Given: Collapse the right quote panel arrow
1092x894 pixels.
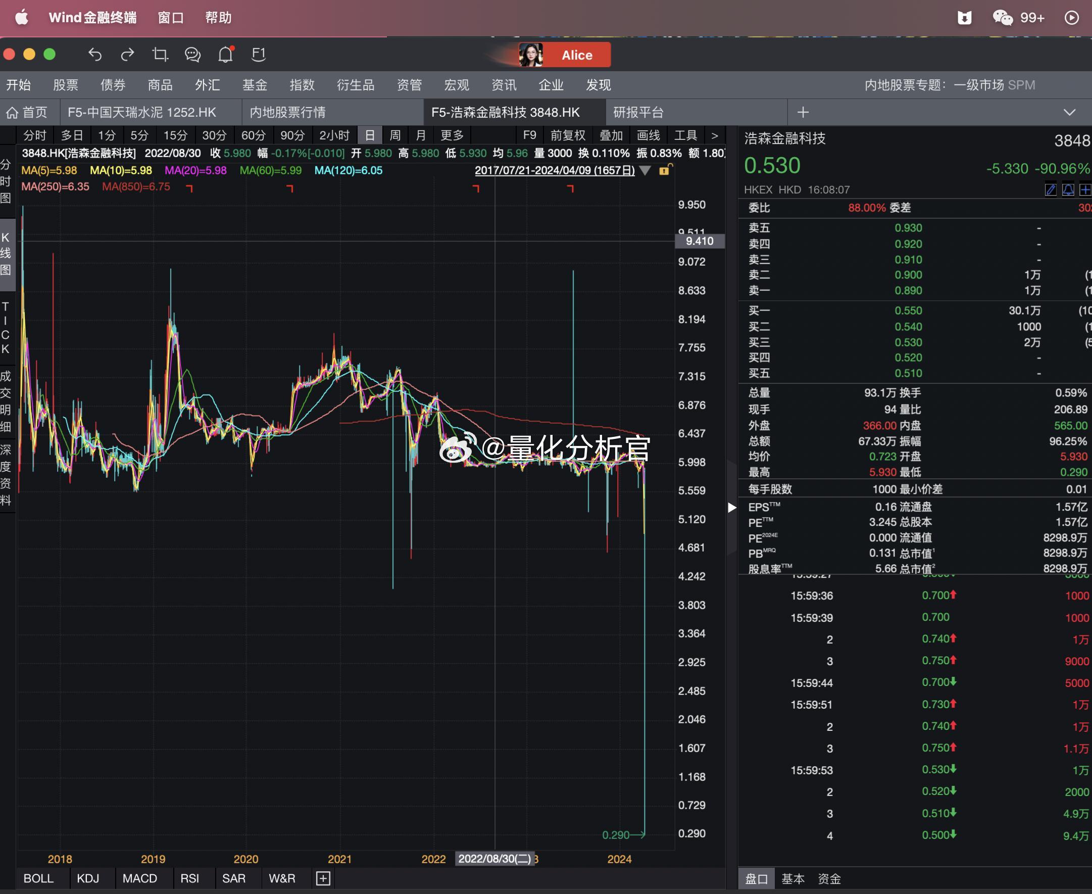Looking at the screenshot, I should point(731,507).
